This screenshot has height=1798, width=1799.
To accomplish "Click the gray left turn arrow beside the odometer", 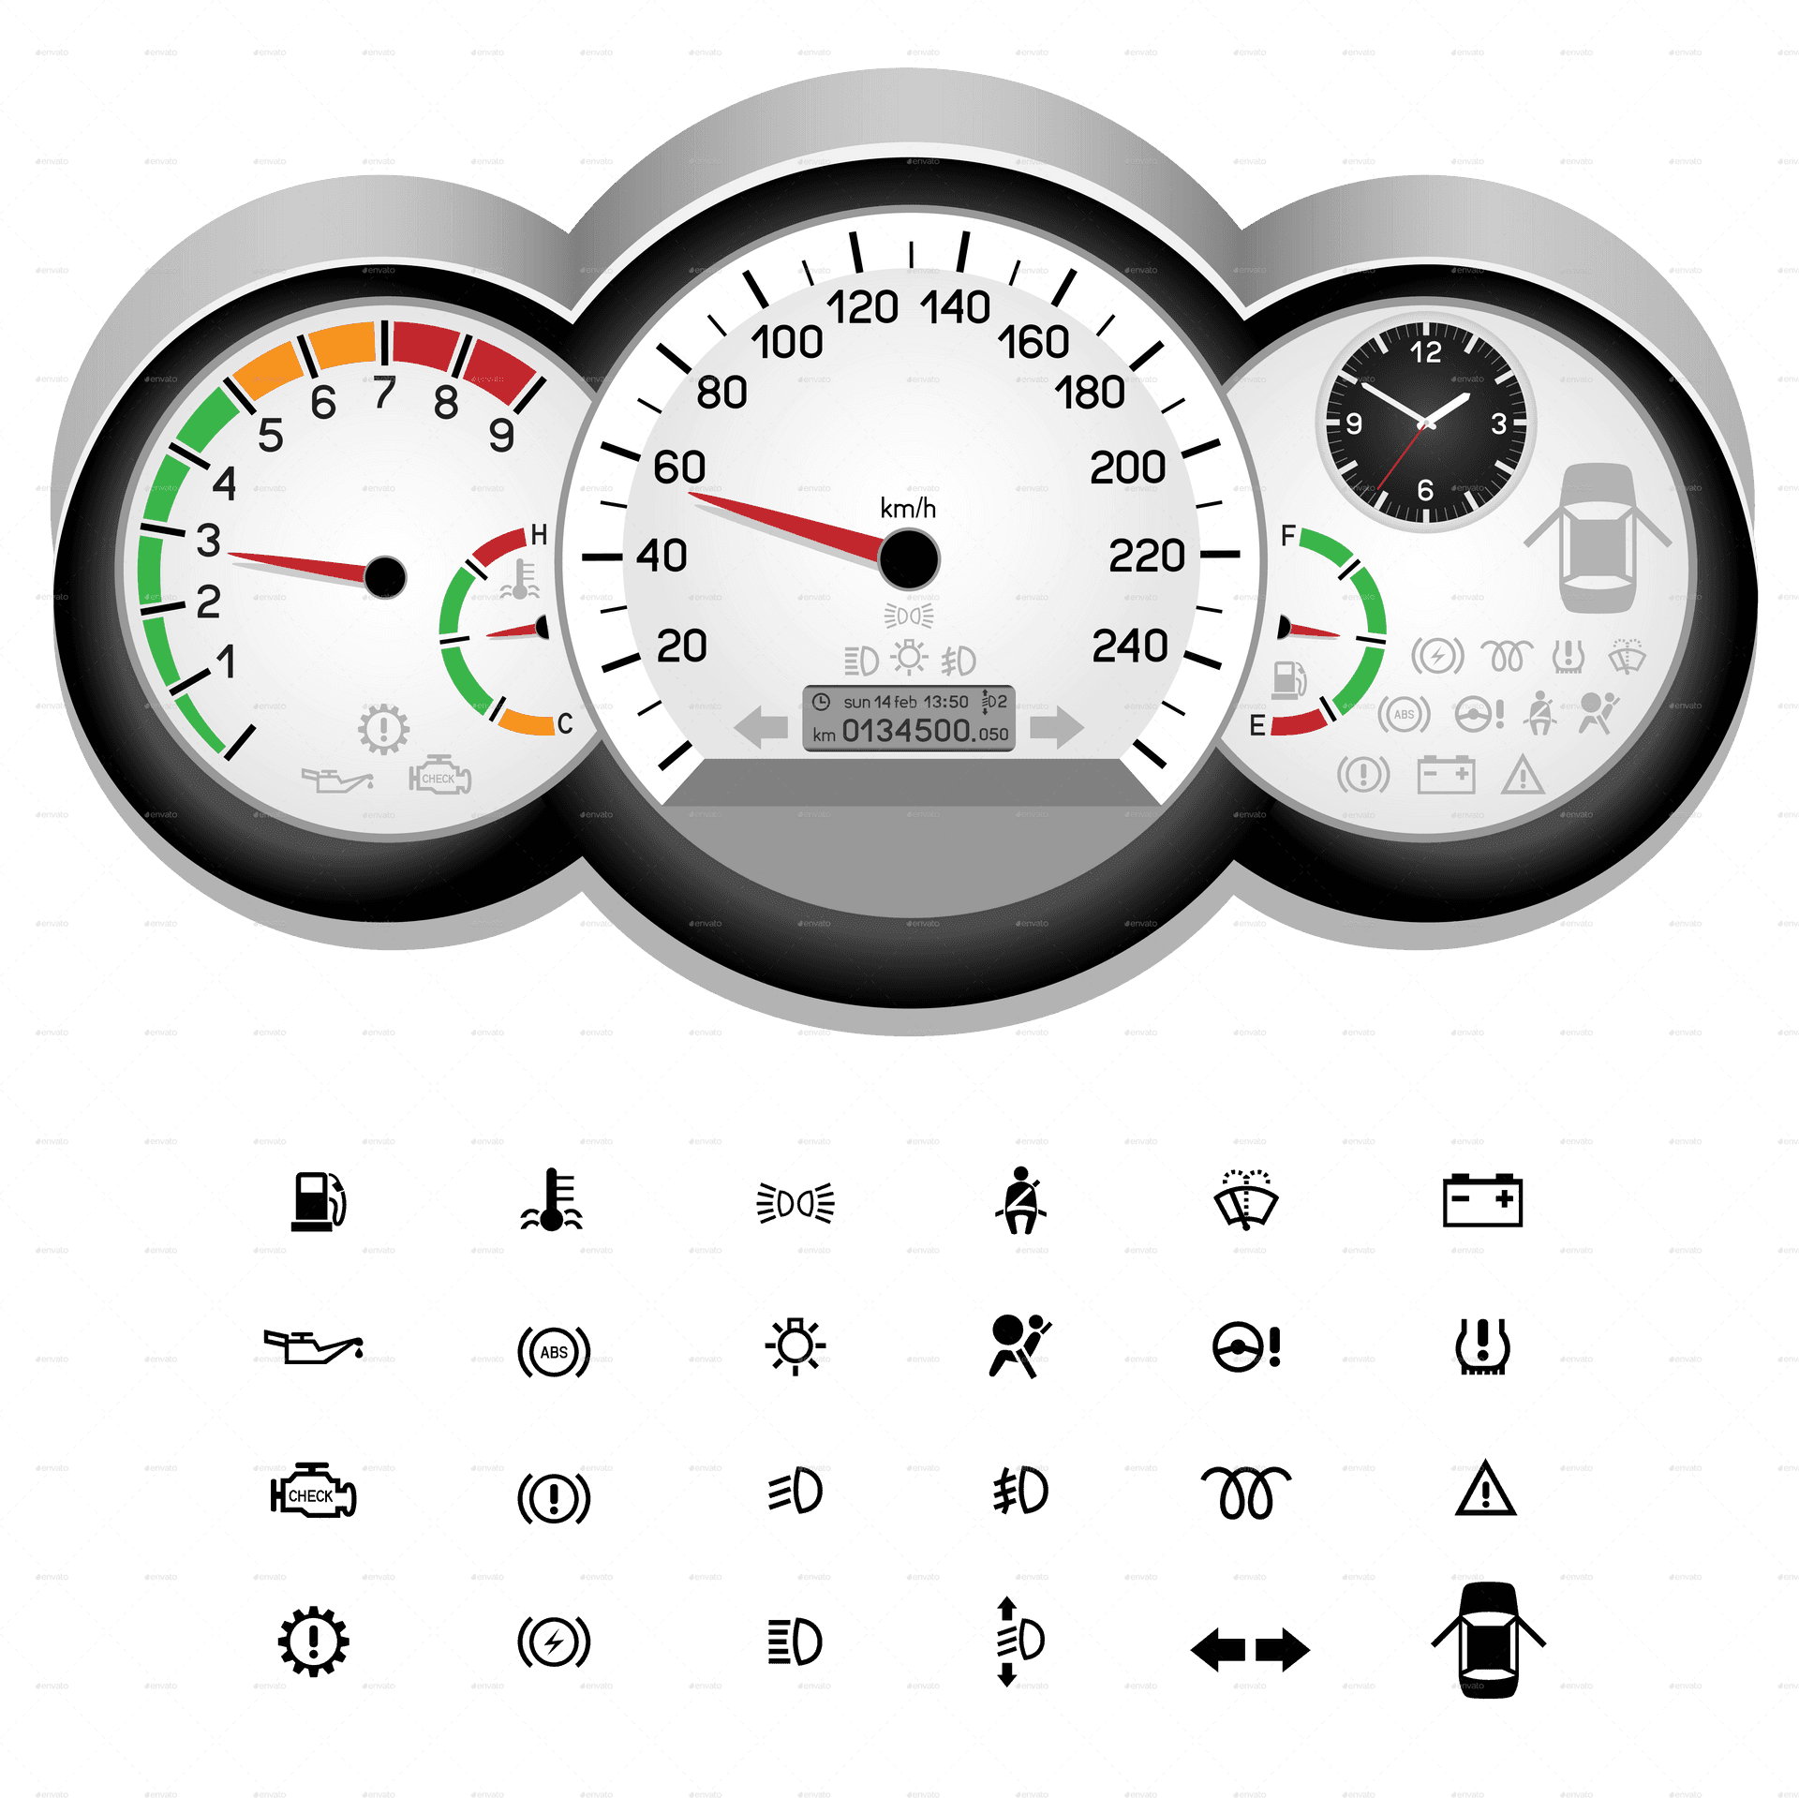I will 761,728.
